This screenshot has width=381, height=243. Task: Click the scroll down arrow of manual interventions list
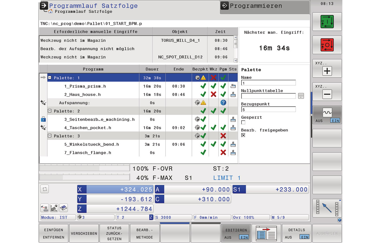pos(236,60)
